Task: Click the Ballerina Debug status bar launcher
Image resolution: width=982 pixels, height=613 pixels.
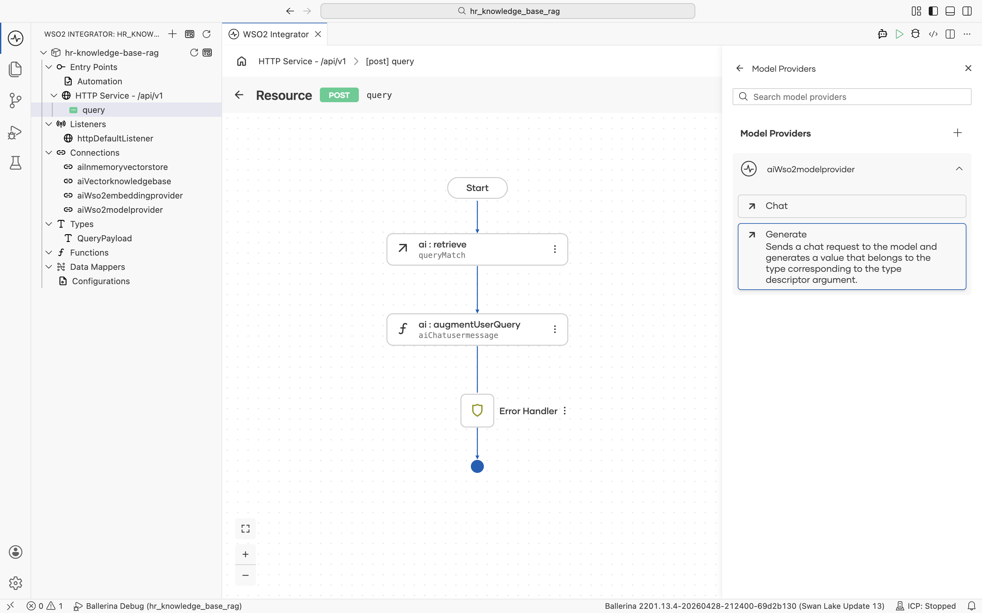Action: (x=157, y=606)
